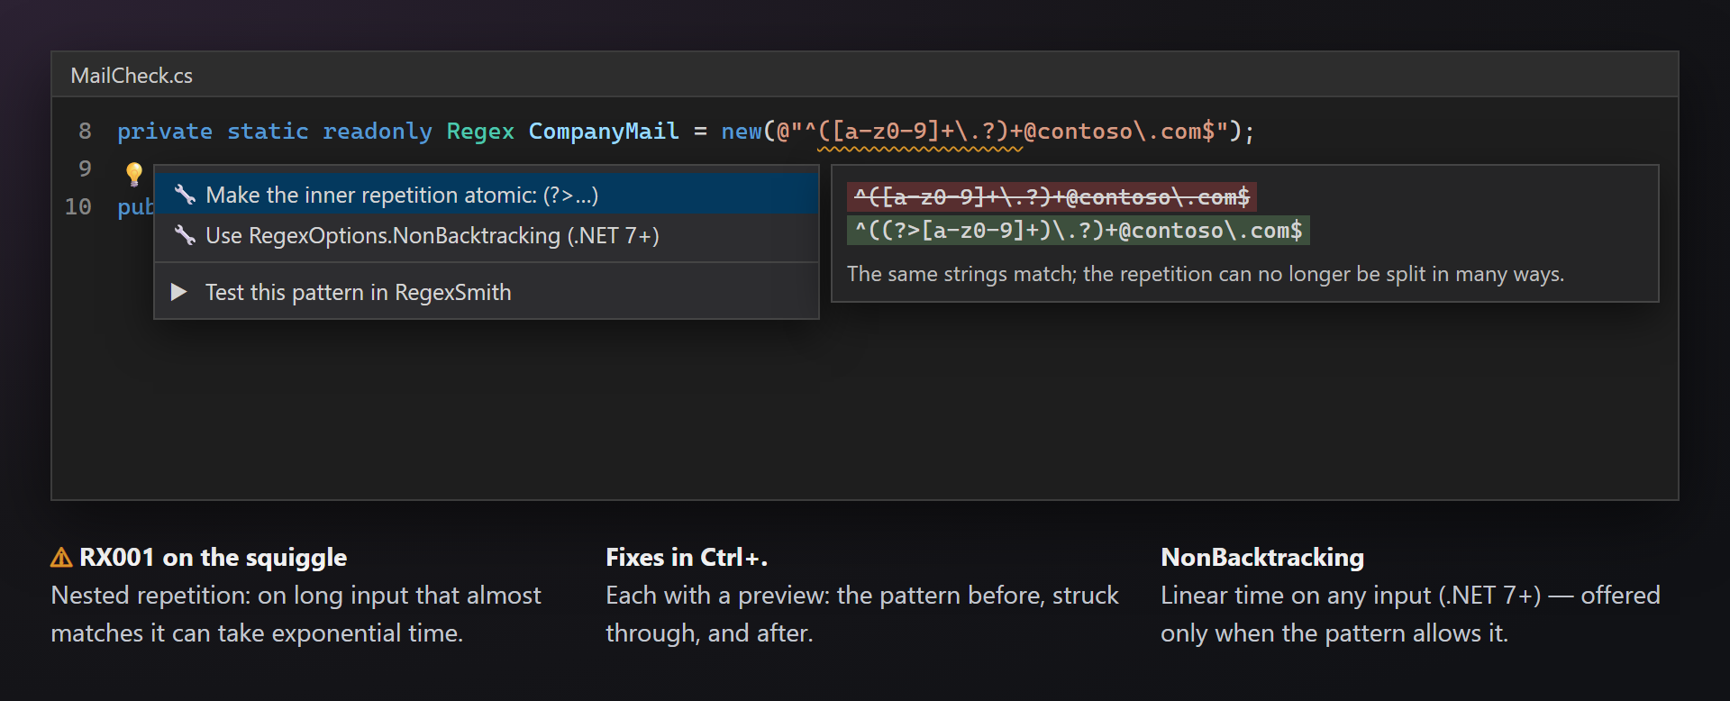The width and height of the screenshot is (1730, 701).
Task: Click the 'readonly' keyword
Action: 378,132
